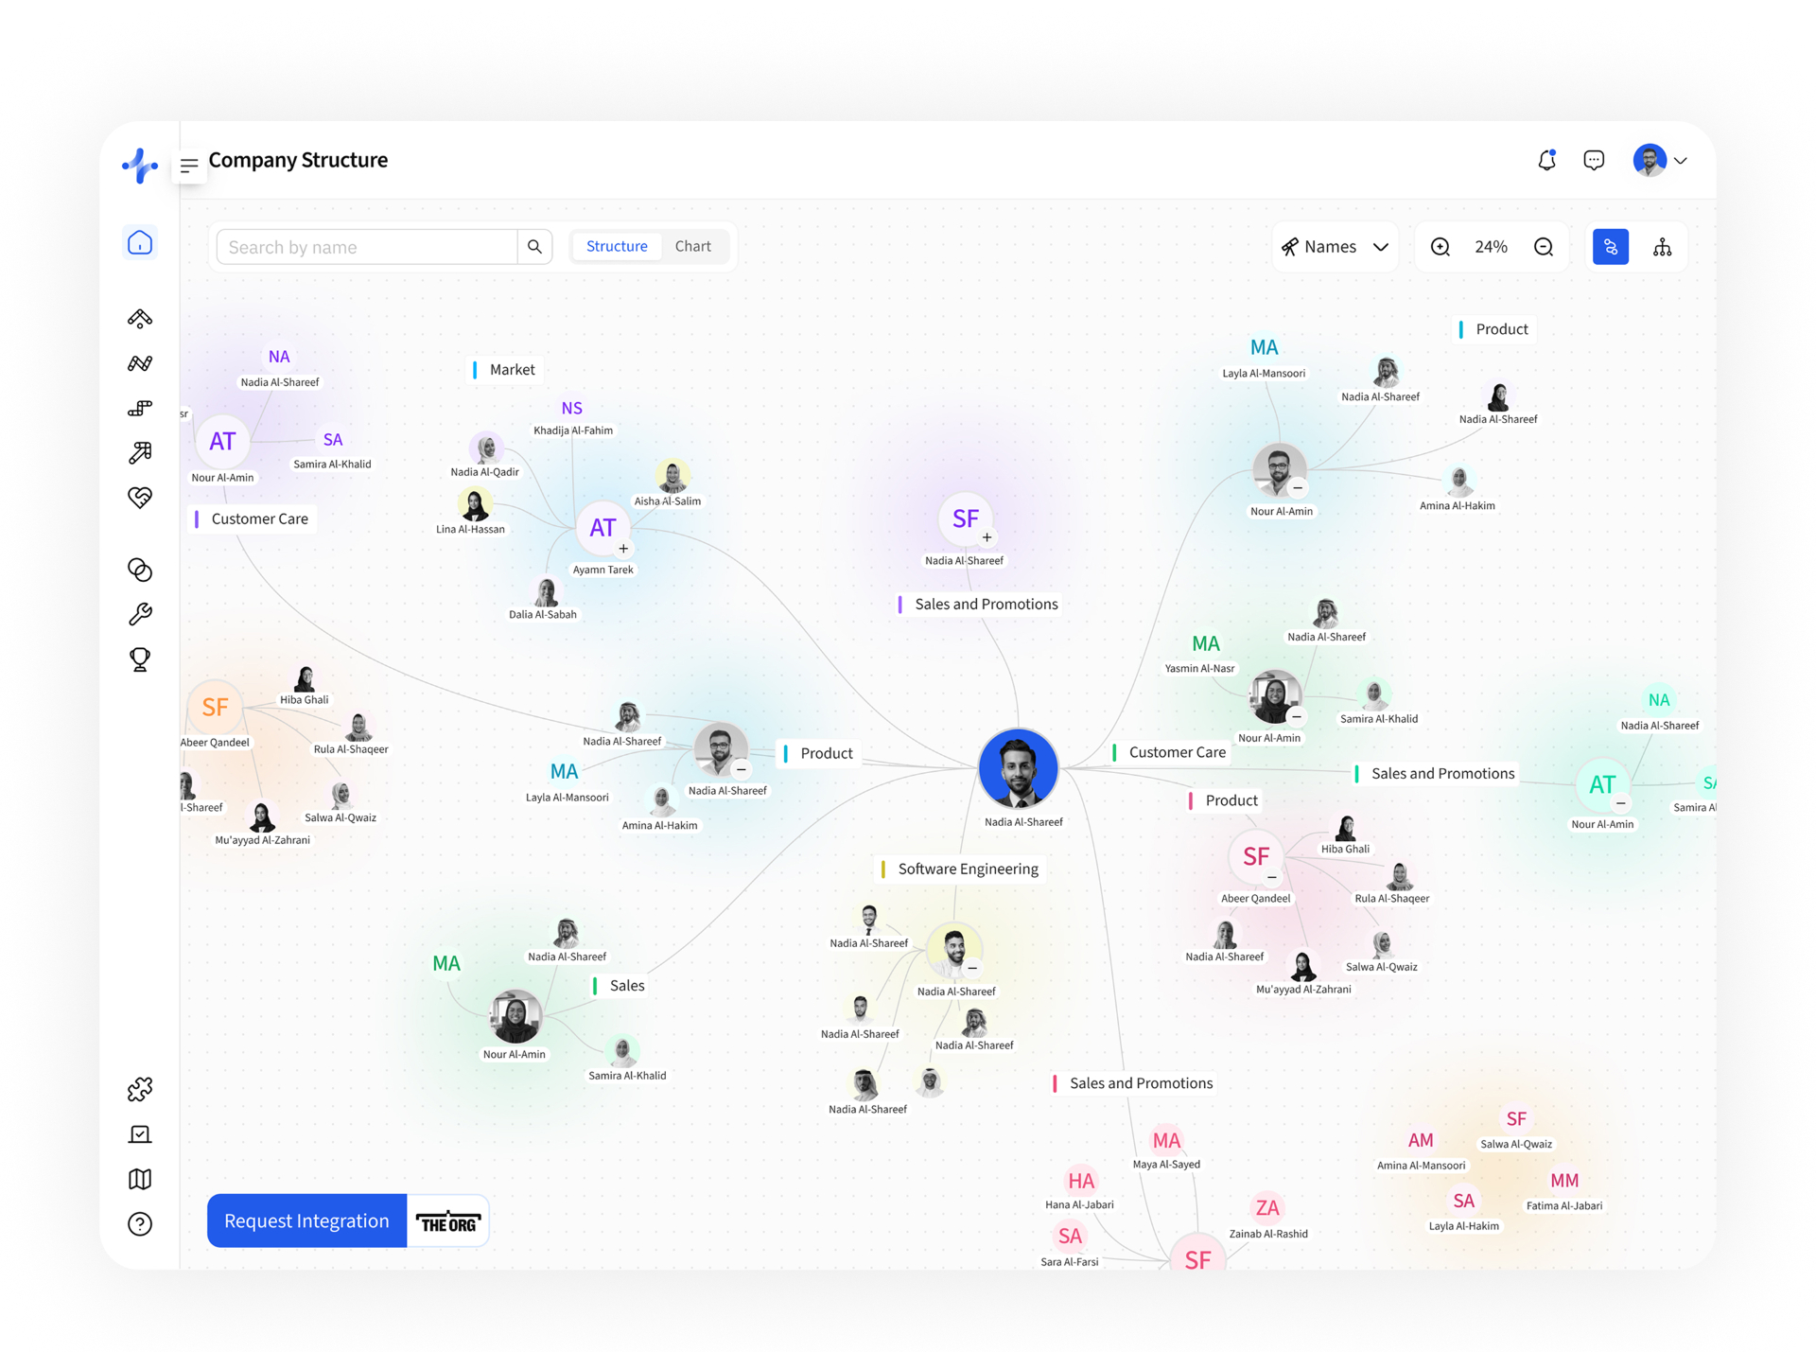
Task: Expand Ayamn Tarek node plus button
Action: 624,549
